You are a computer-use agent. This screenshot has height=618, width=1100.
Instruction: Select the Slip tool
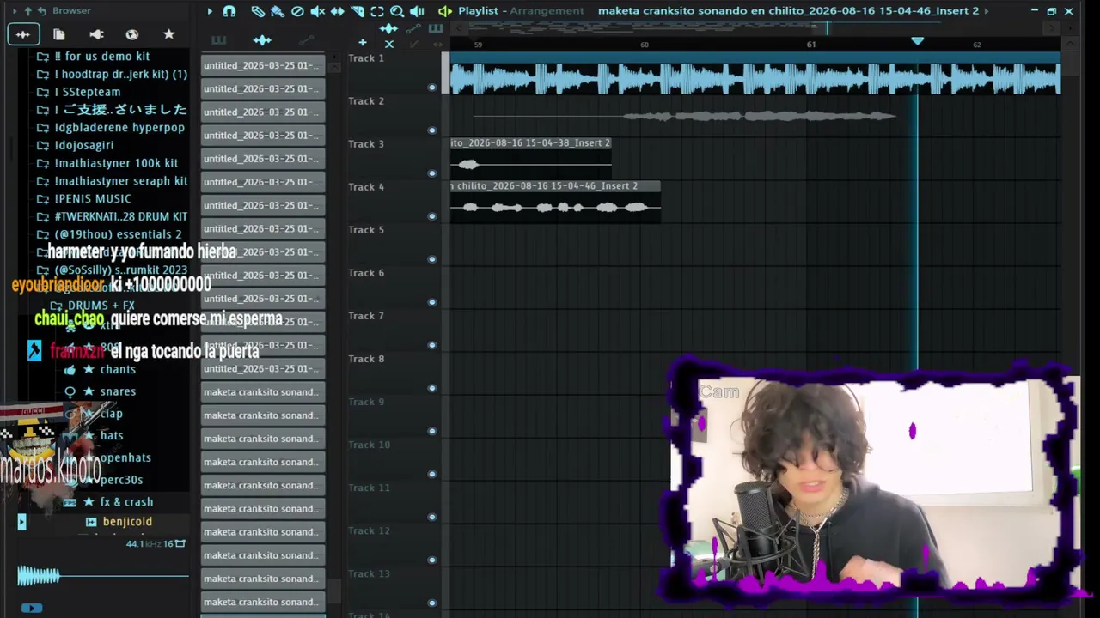tap(338, 11)
